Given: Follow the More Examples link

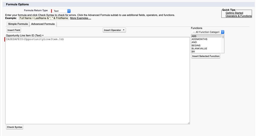Looking at the screenshot, I should point(80,18).
